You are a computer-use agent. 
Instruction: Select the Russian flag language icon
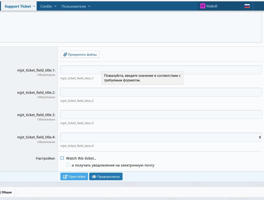(247, 6)
